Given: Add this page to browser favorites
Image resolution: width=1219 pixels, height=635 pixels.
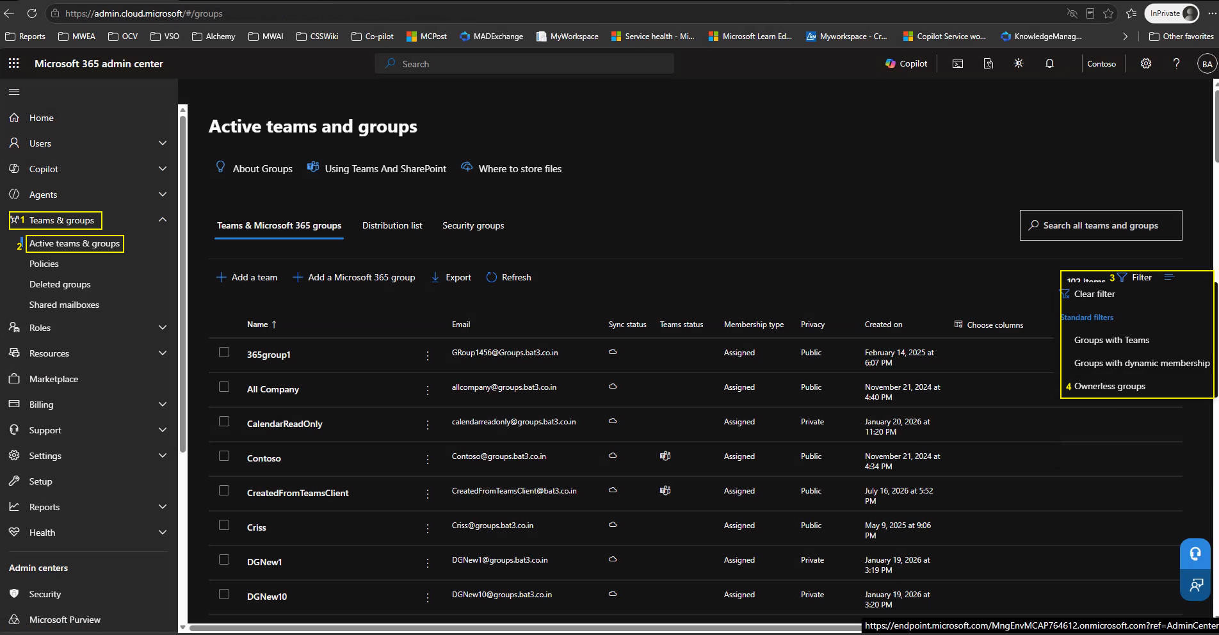Looking at the screenshot, I should [1108, 13].
